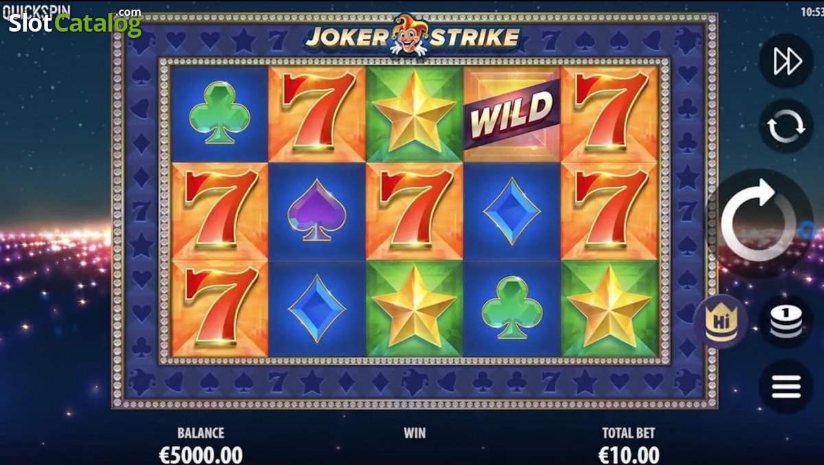Click the fast-forward turbo spin icon
The image size is (824, 465).
click(786, 62)
